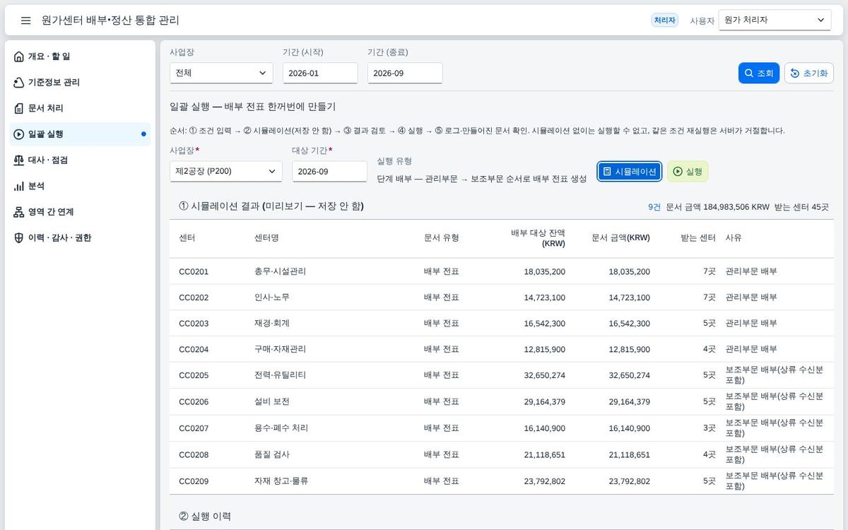Run the 시뮬레이션 button
Viewport: 848px width, 530px height.
[x=630, y=172]
